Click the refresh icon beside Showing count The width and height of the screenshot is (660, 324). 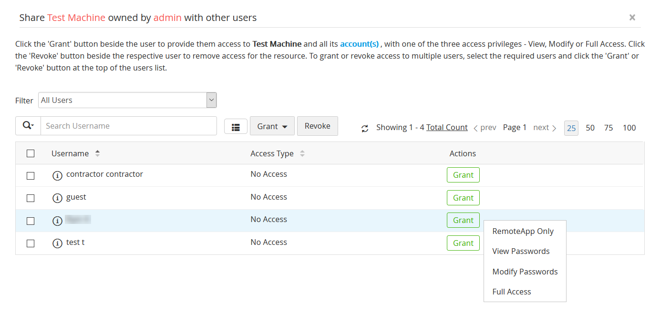[365, 128]
